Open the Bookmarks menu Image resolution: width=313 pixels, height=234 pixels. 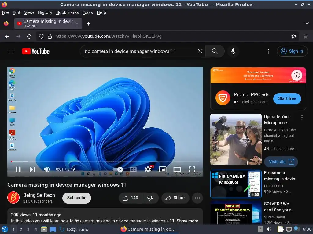tap(68, 12)
